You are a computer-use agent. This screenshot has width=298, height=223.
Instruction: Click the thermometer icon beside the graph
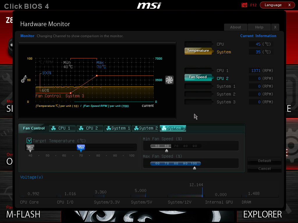24,79
